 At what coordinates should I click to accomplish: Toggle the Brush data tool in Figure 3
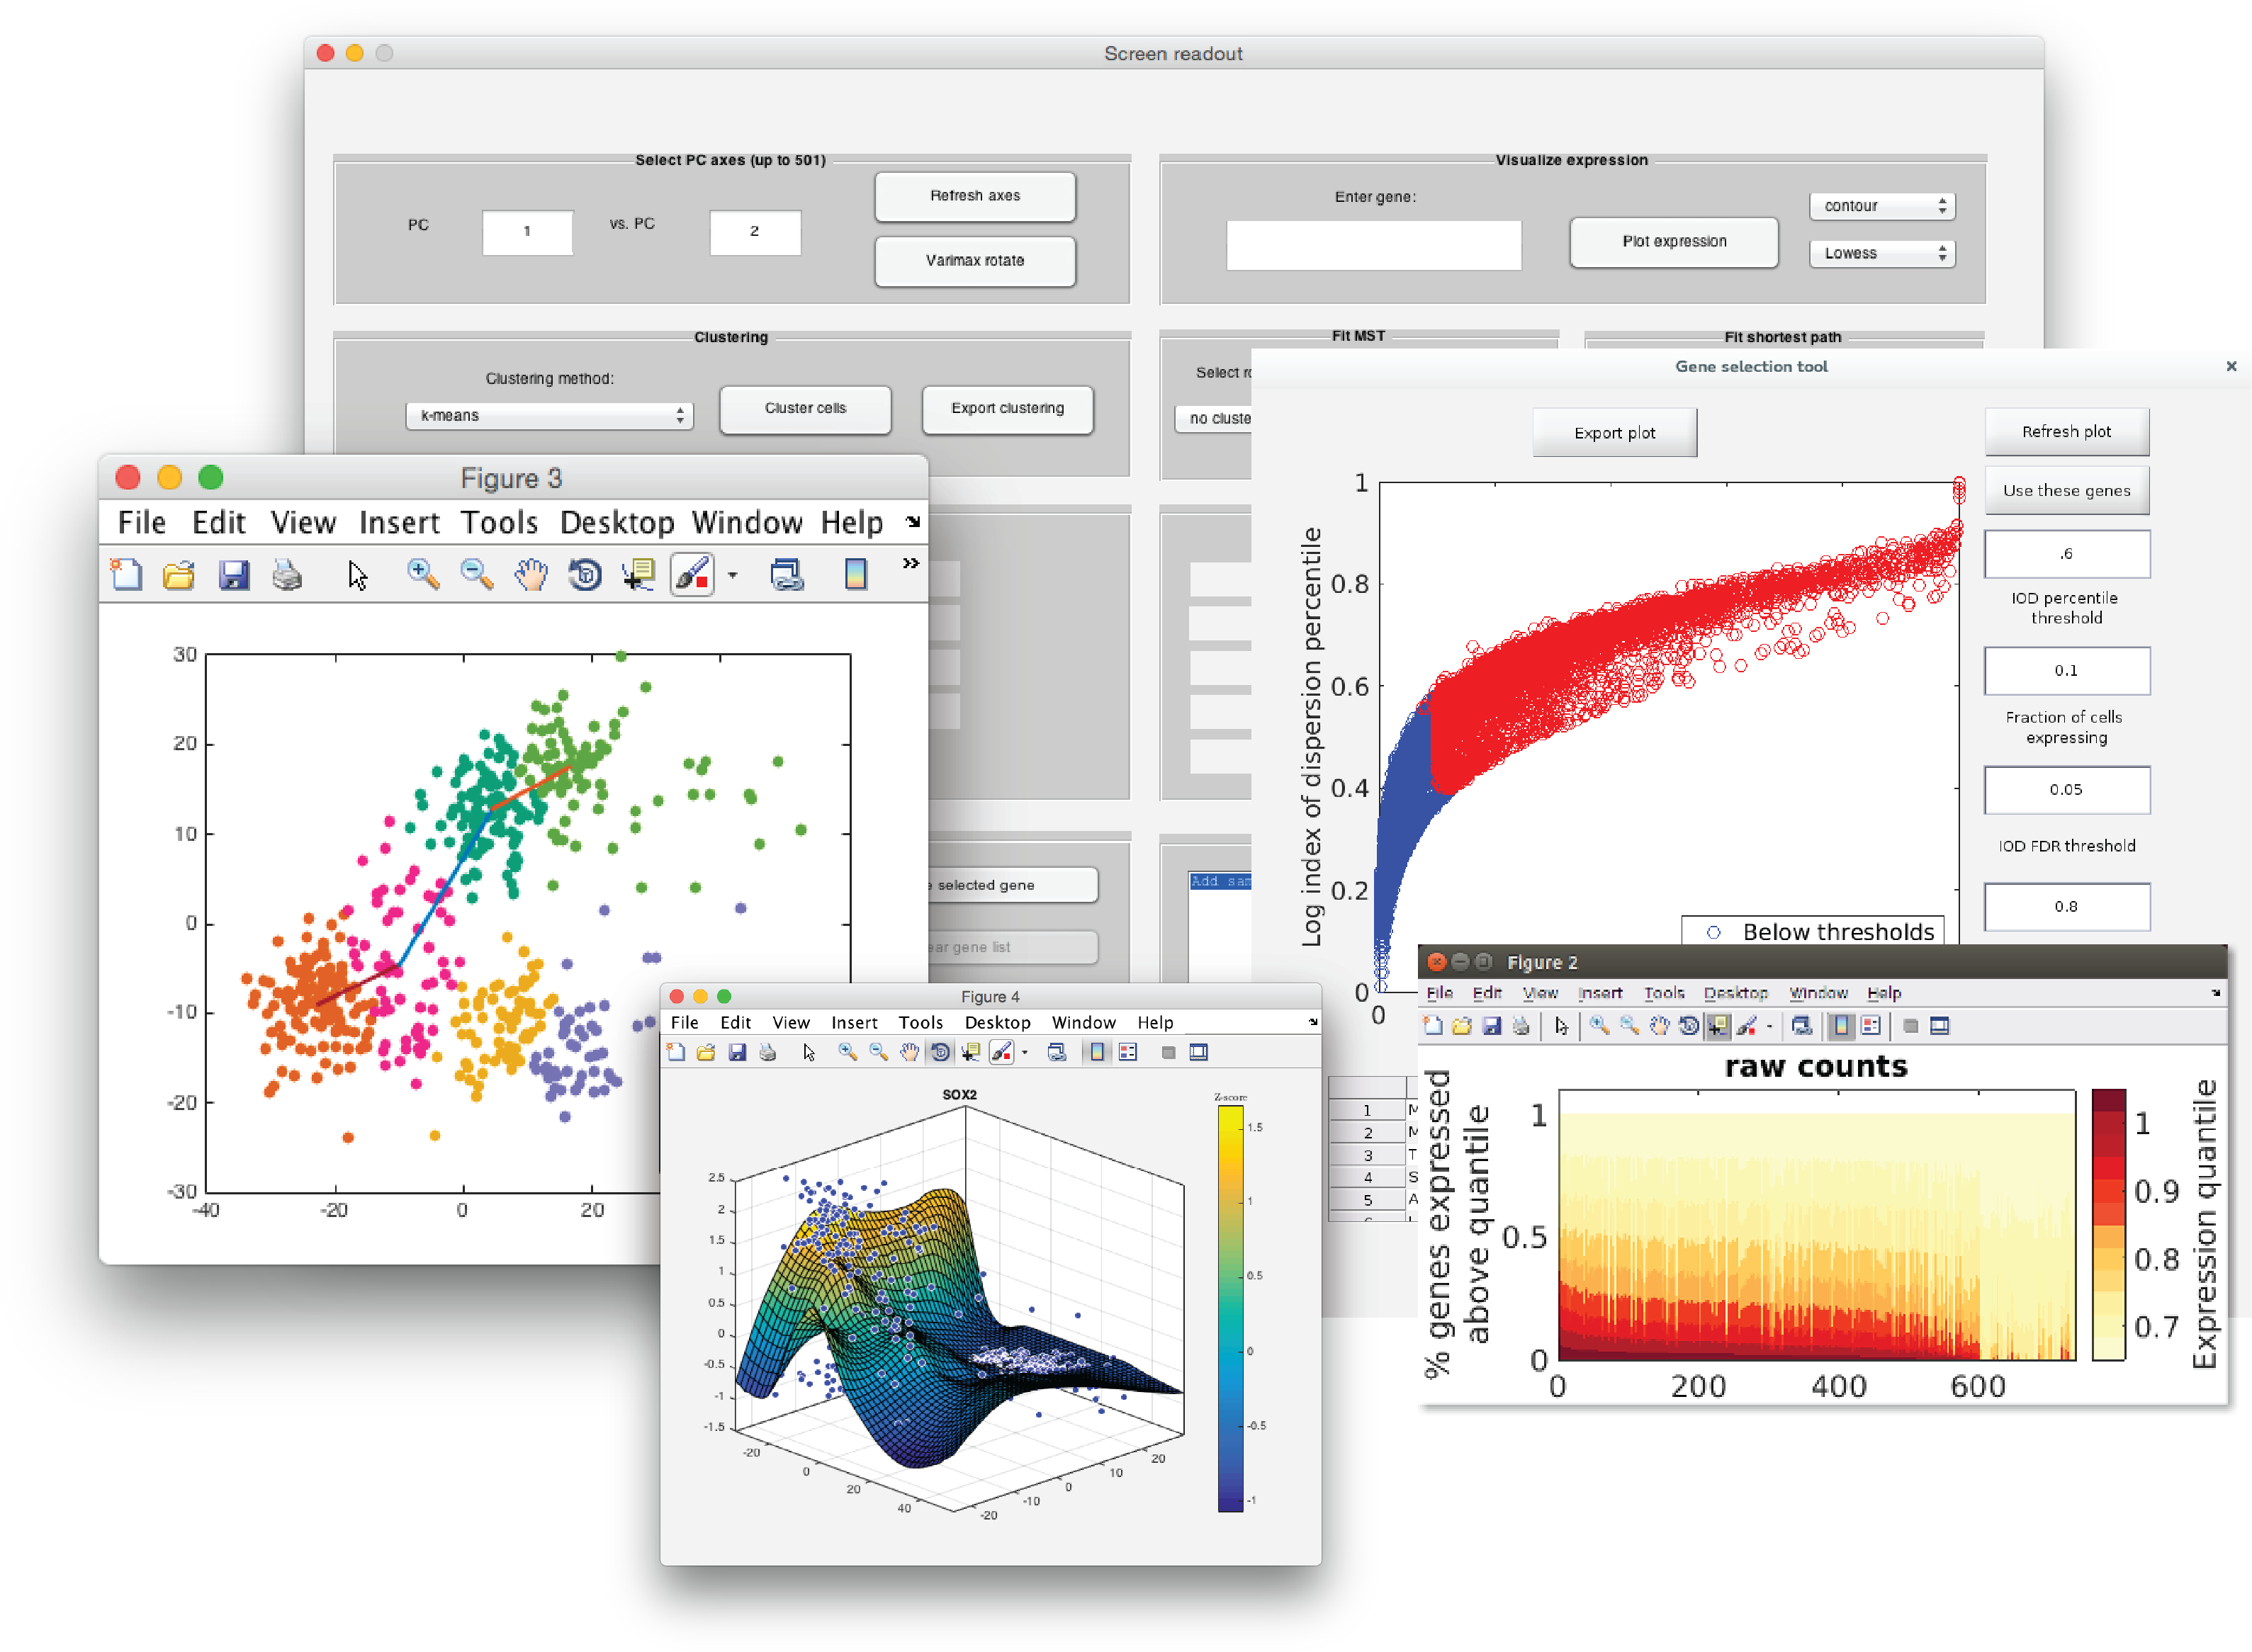pyautogui.click(x=692, y=574)
